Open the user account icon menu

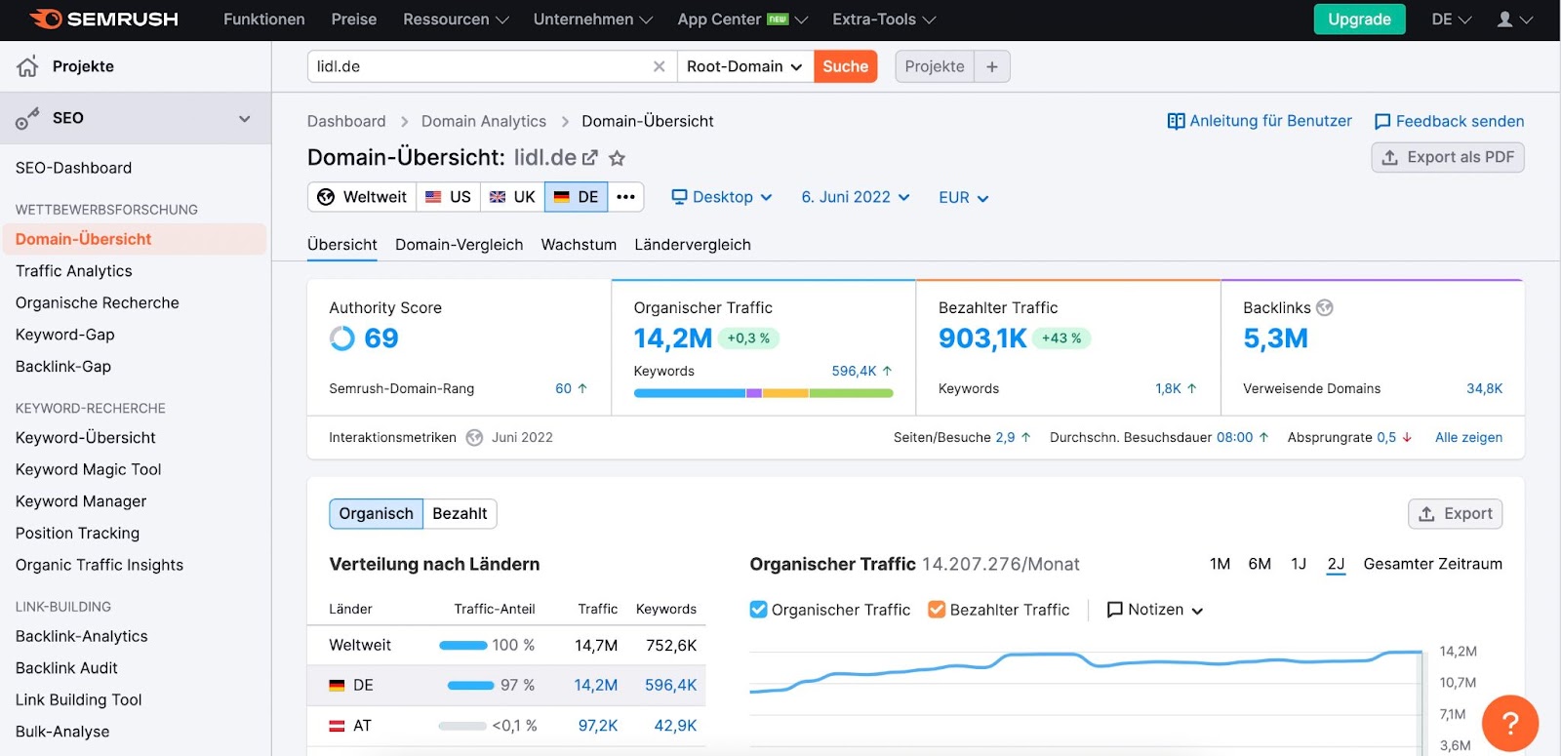[x=1515, y=20]
